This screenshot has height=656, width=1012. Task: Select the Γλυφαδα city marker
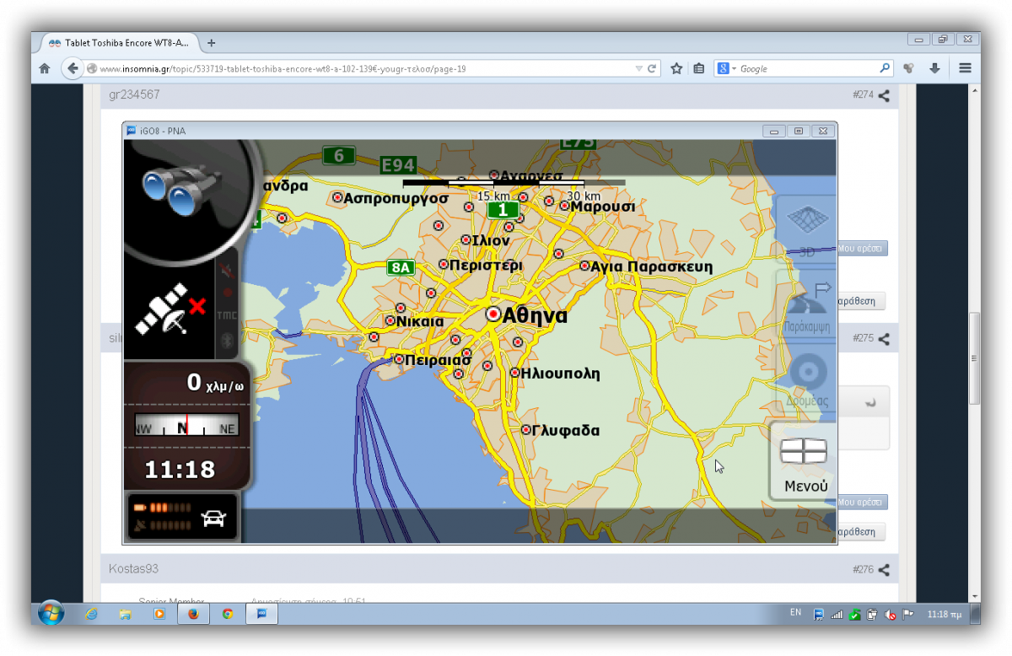click(x=526, y=430)
